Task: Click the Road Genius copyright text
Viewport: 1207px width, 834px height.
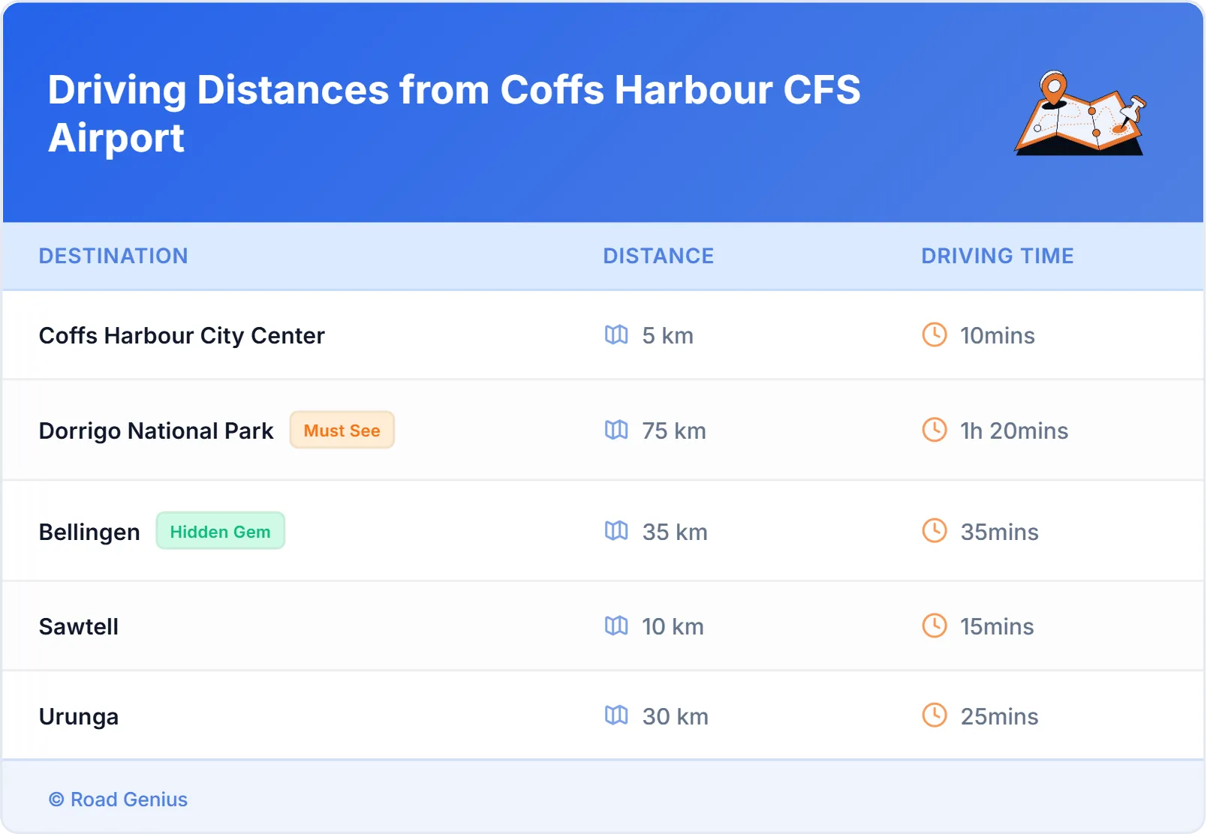Action: (119, 799)
